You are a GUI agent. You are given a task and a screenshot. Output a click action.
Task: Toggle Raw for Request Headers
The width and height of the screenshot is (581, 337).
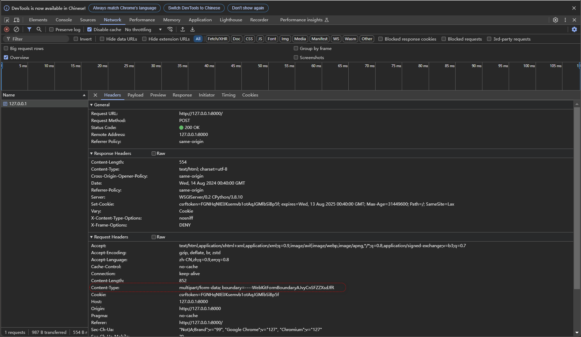(x=154, y=237)
